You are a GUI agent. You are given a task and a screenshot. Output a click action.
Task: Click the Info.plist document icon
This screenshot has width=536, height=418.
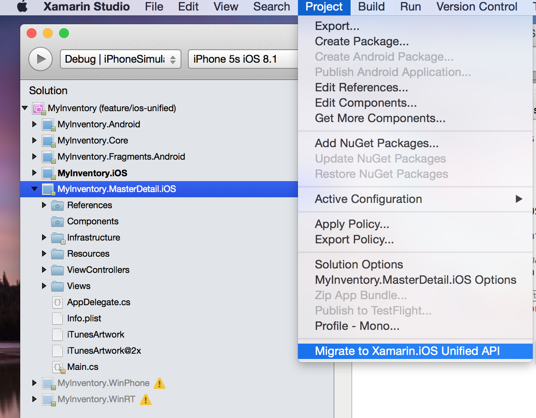tap(57, 319)
